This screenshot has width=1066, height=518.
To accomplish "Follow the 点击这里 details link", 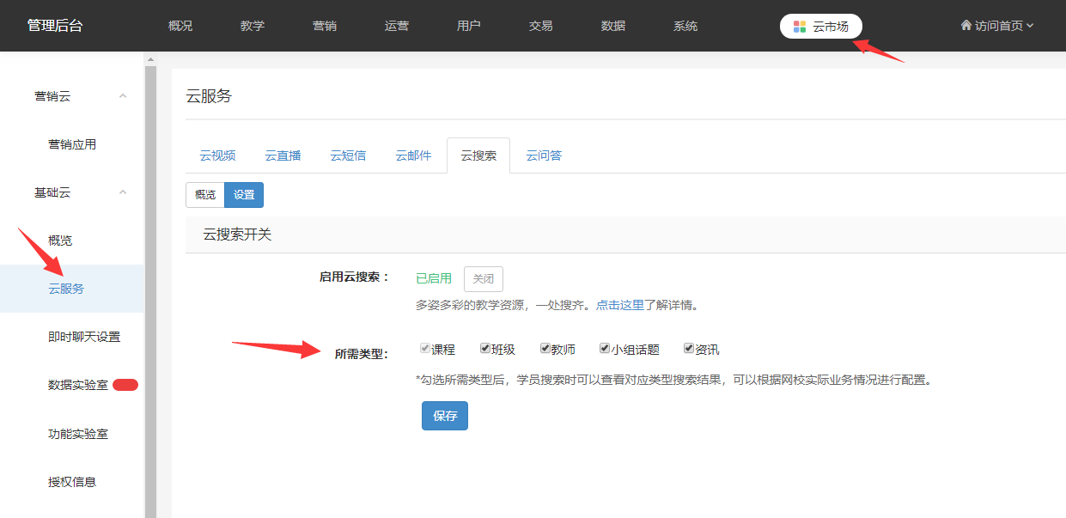I will [620, 305].
